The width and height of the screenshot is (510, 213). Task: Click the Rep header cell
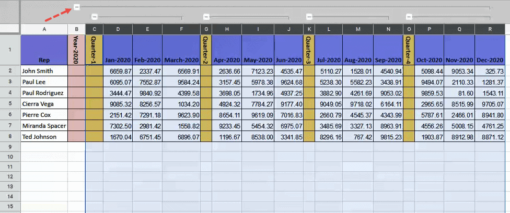(44, 50)
